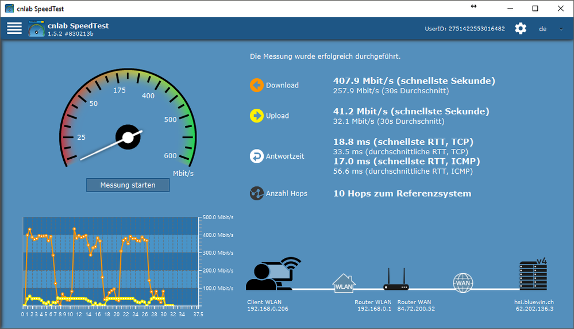Image resolution: width=574 pixels, height=329 pixels.
Task: Click the version text 1.5.2 #830213b
Action: 71,34
